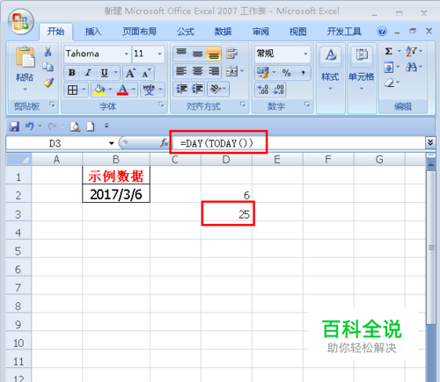Select the Format Painter brush

[x=48, y=83]
